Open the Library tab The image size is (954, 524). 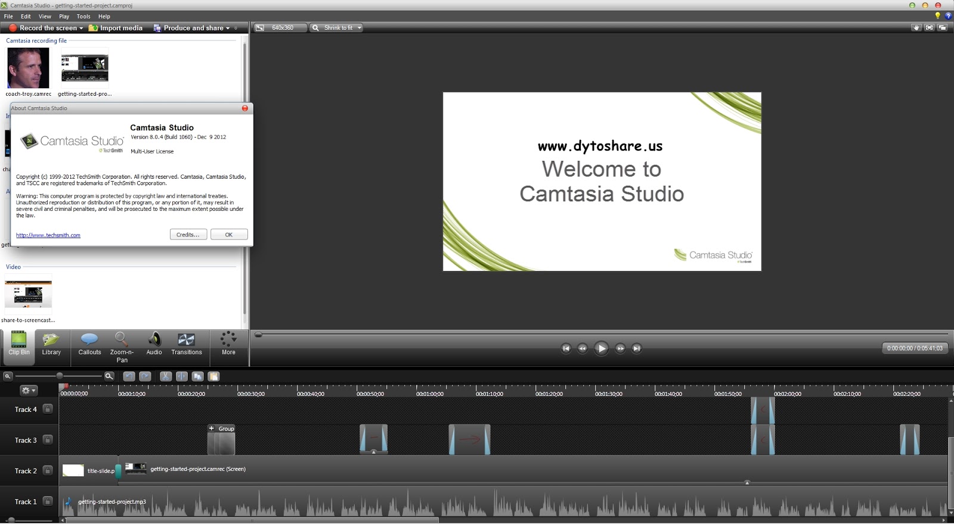click(x=51, y=344)
